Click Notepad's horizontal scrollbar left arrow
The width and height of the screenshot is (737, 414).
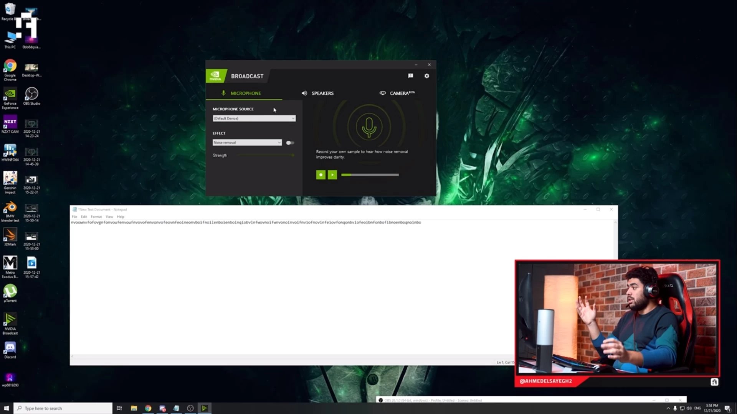click(72, 356)
